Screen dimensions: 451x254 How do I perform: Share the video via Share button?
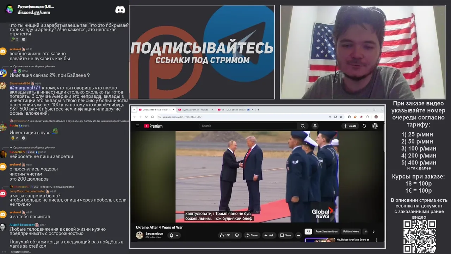click(x=252, y=235)
